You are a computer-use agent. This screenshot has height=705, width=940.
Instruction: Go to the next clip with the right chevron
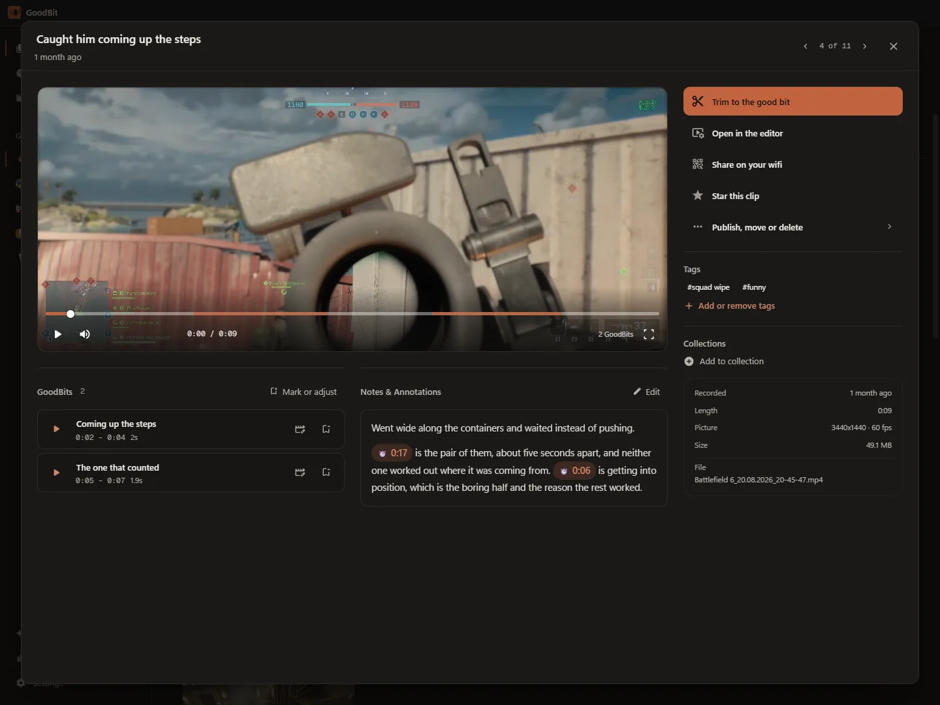(865, 46)
